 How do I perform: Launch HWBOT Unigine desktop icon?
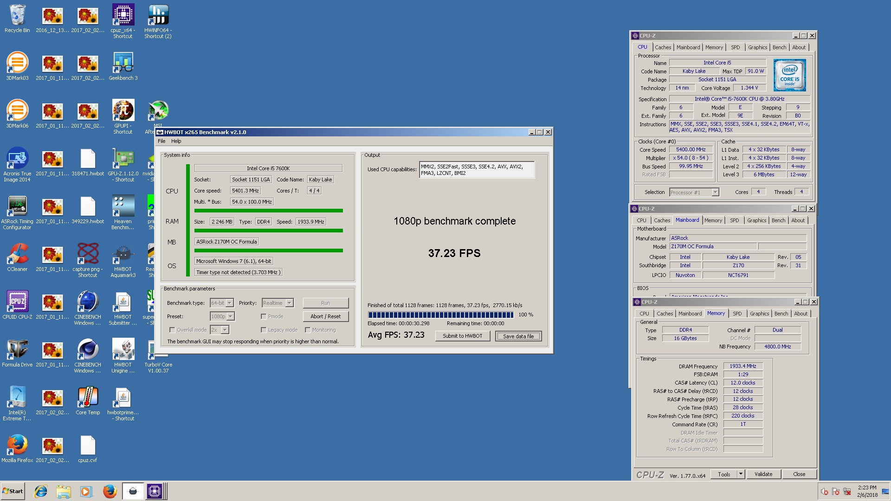(123, 355)
